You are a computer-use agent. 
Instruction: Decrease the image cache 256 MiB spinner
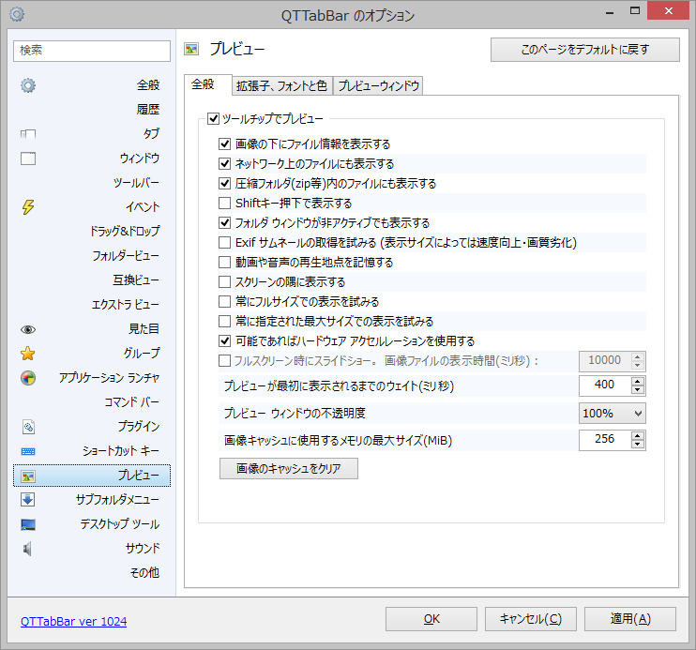[x=639, y=445]
